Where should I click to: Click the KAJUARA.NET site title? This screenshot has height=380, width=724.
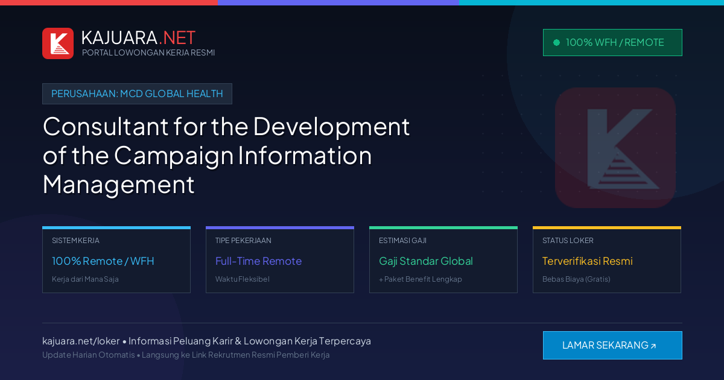(x=138, y=37)
